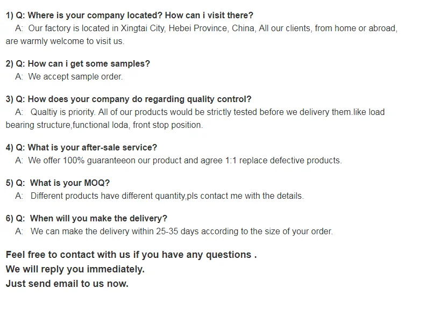Viewport: 433px width, 310px height.
Task: Click 'Just send email to us now.' text
Action: tap(67, 283)
